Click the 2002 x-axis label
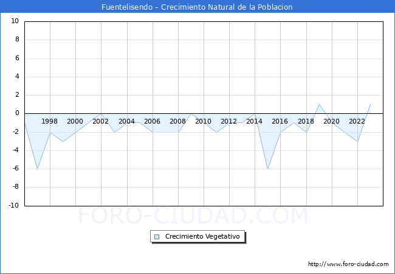 pos(100,121)
